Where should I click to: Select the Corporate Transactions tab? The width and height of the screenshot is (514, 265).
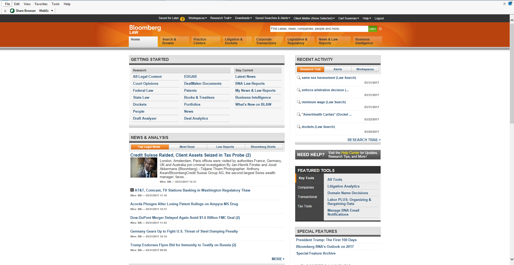268,41
